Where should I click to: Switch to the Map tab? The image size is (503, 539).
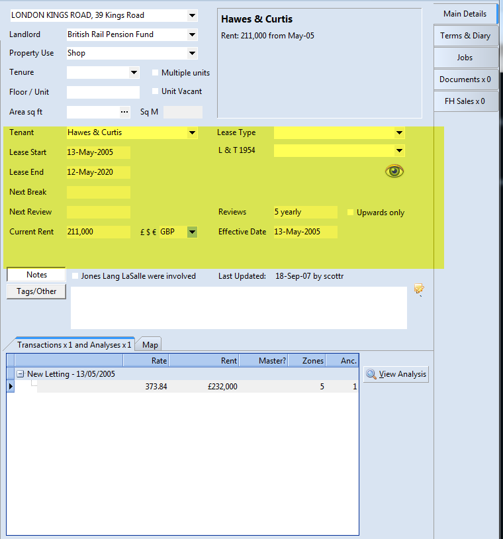point(150,345)
